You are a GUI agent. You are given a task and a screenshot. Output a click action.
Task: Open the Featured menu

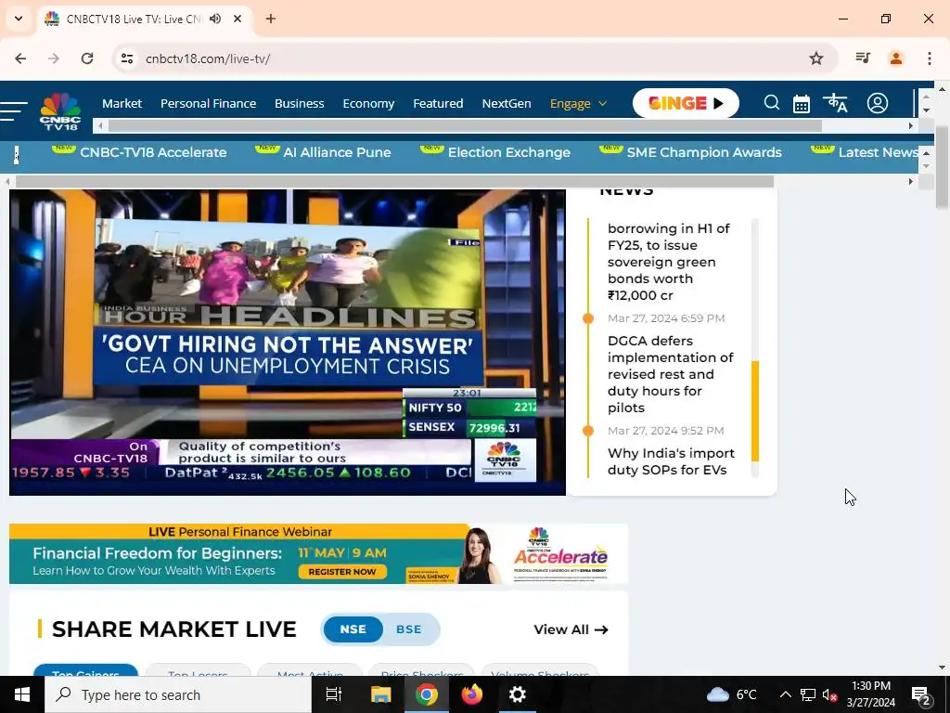pos(438,104)
